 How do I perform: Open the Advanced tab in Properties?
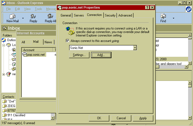[x=125, y=15]
